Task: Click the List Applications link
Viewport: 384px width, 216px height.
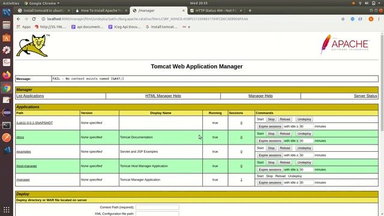Action: (x=30, y=96)
